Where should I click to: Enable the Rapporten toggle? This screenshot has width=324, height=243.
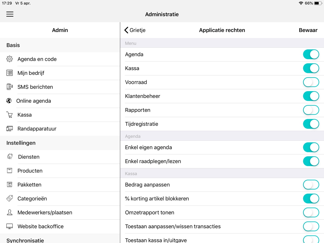[x=311, y=110]
